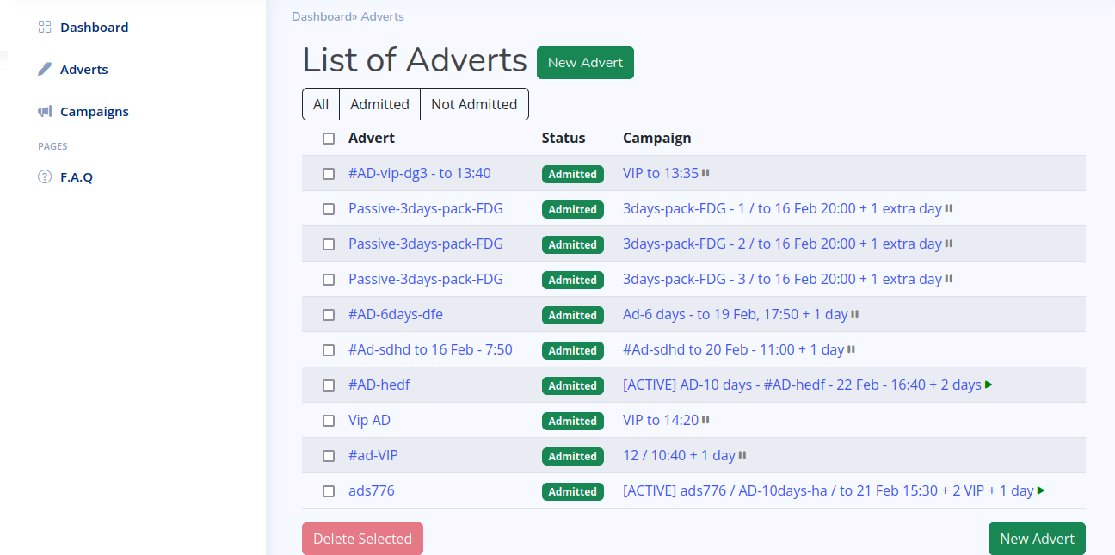Image resolution: width=1115 pixels, height=555 pixels.
Task: Pause the '3days-pack-FDG - 1' campaign
Action: coord(948,208)
